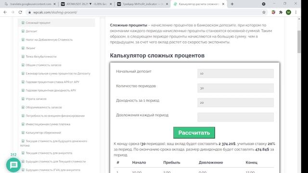Click the Количество периодов input field
This screenshot has width=308, height=173.
(x=235, y=88)
